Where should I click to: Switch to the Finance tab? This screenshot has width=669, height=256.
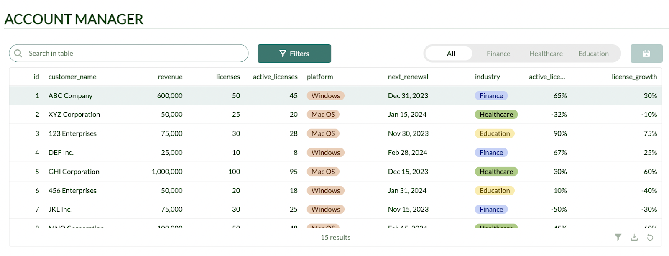pyautogui.click(x=498, y=54)
